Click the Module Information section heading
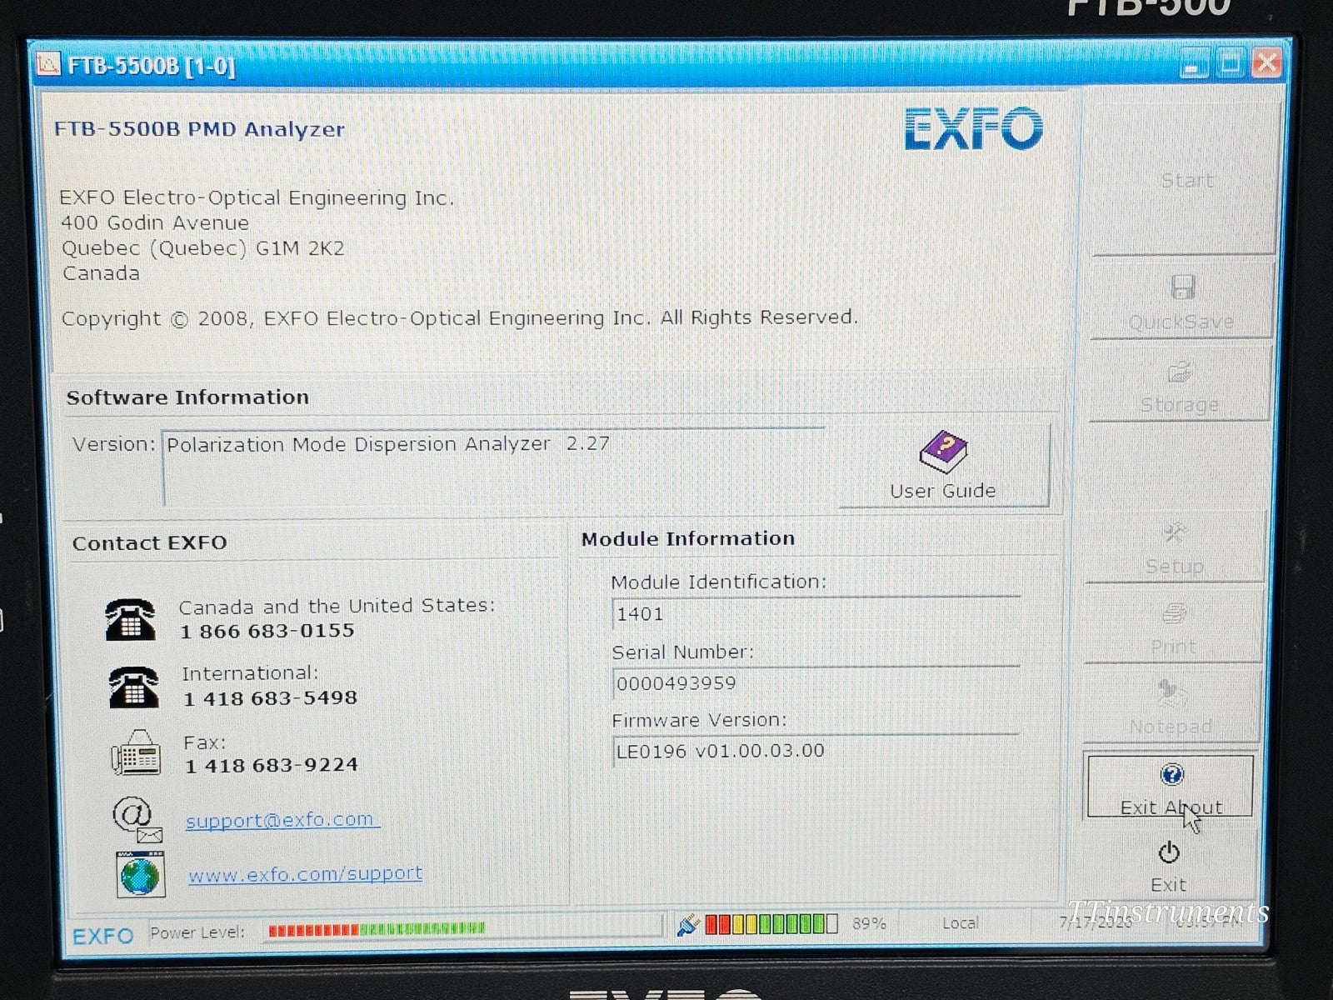The height and width of the screenshot is (1000, 1333). [x=688, y=539]
